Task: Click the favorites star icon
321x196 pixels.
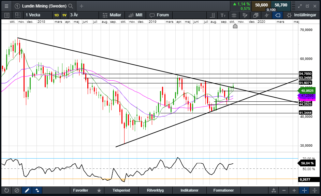Action: [99, 191]
